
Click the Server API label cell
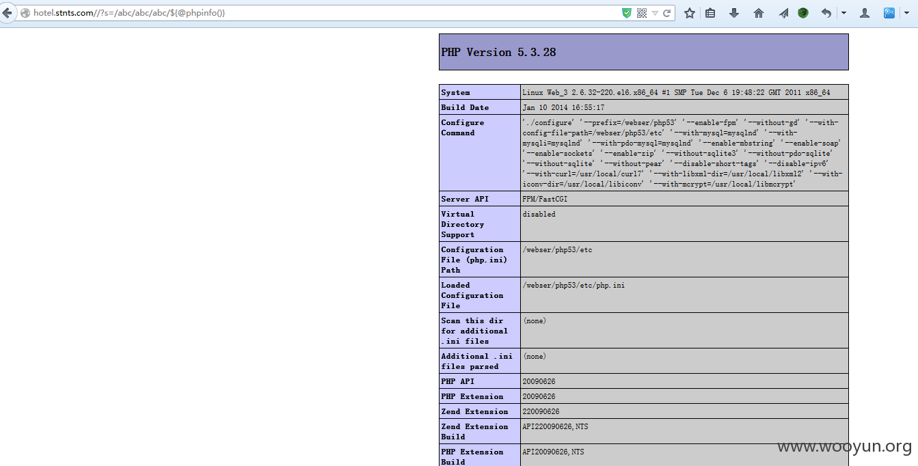click(480, 199)
